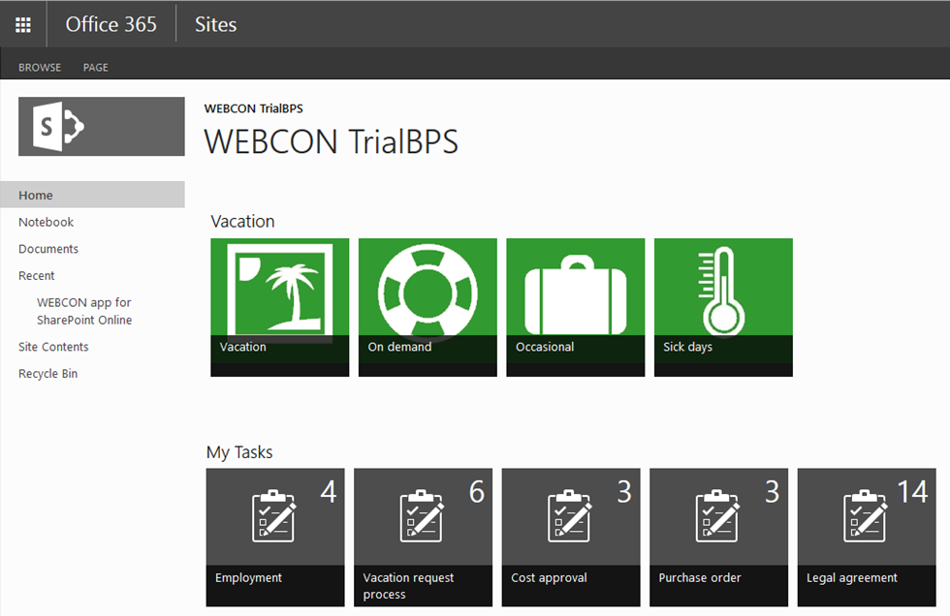
Task: Click the task count 6 on Vacation request tile
Action: pyautogui.click(x=477, y=491)
